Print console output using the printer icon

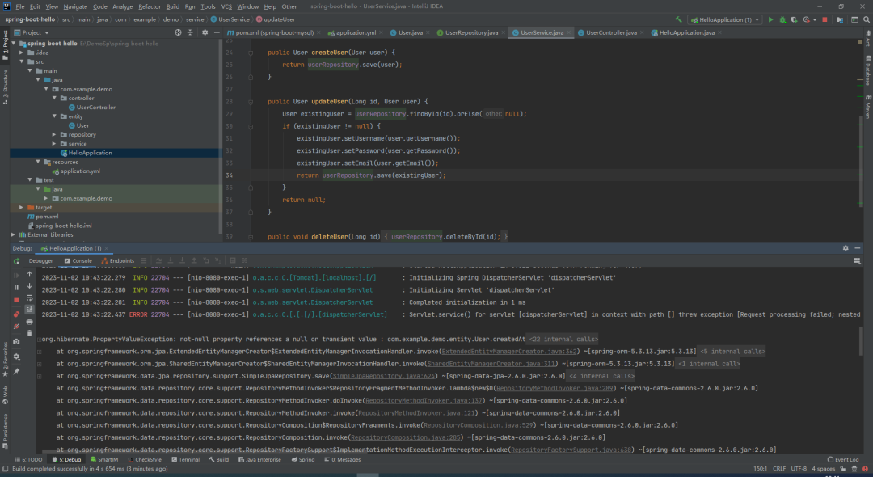coord(30,321)
